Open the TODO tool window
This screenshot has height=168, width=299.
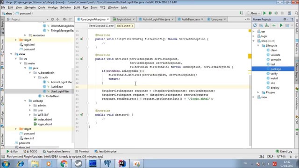30,151
